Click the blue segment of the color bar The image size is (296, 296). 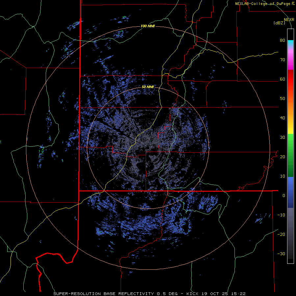pos(290,192)
